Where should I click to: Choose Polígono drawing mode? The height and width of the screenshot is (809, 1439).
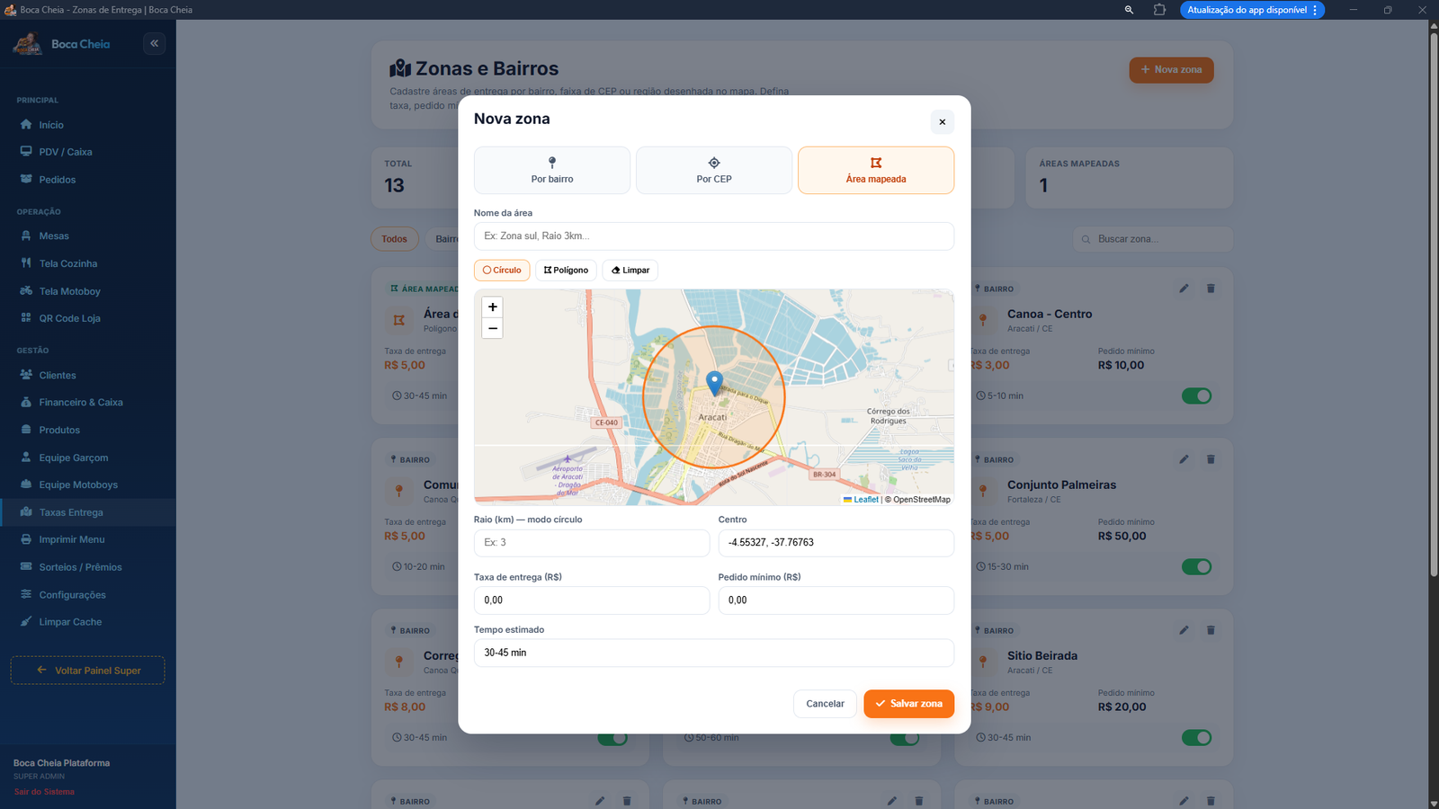(x=566, y=270)
